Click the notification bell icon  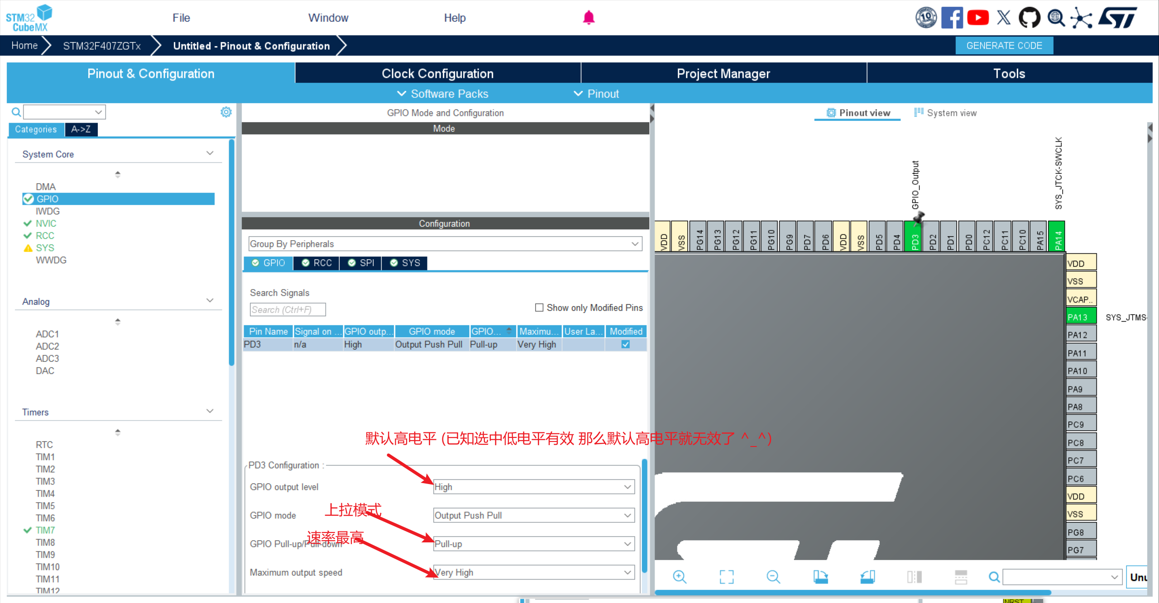coord(589,18)
